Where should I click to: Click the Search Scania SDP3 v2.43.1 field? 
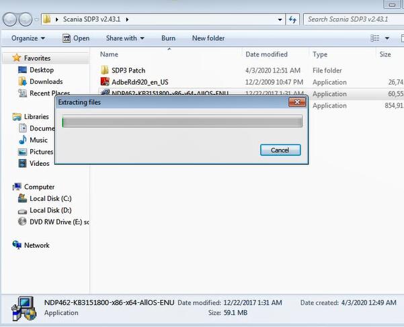pyautogui.click(x=354, y=19)
